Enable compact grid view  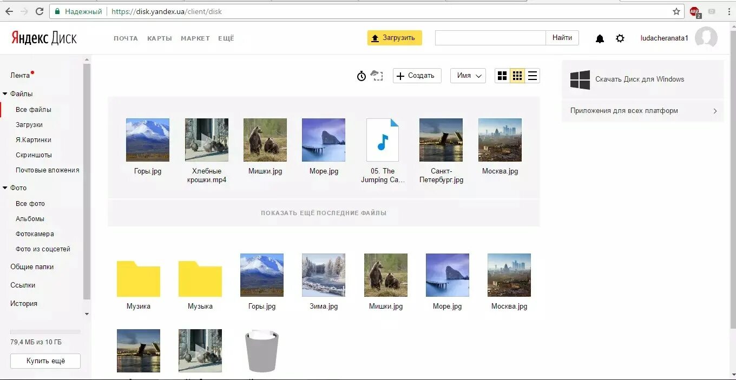click(x=517, y=76)
